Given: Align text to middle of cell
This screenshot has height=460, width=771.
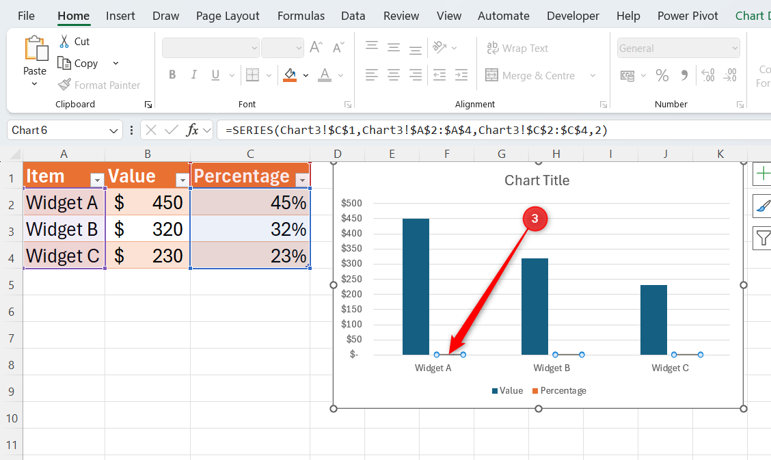Looking at the screenshot, I should [394, 48].
